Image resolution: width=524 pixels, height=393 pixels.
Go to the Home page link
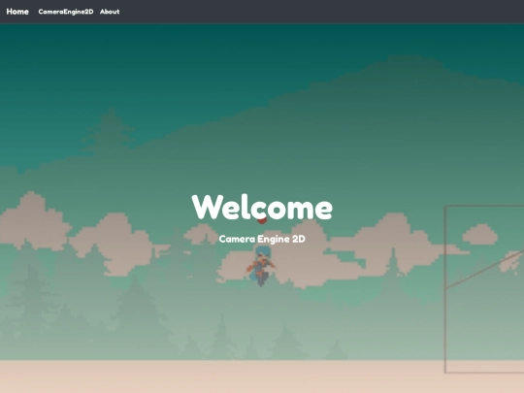(x=17, y=12)
